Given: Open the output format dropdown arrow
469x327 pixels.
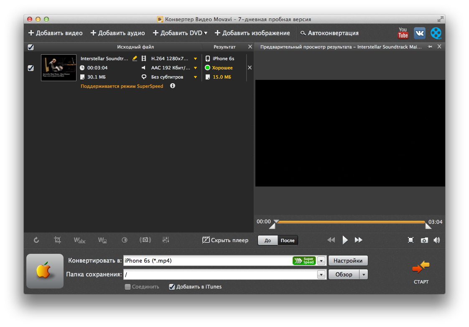Looking at the screenshot, I should tap(321, 261).
